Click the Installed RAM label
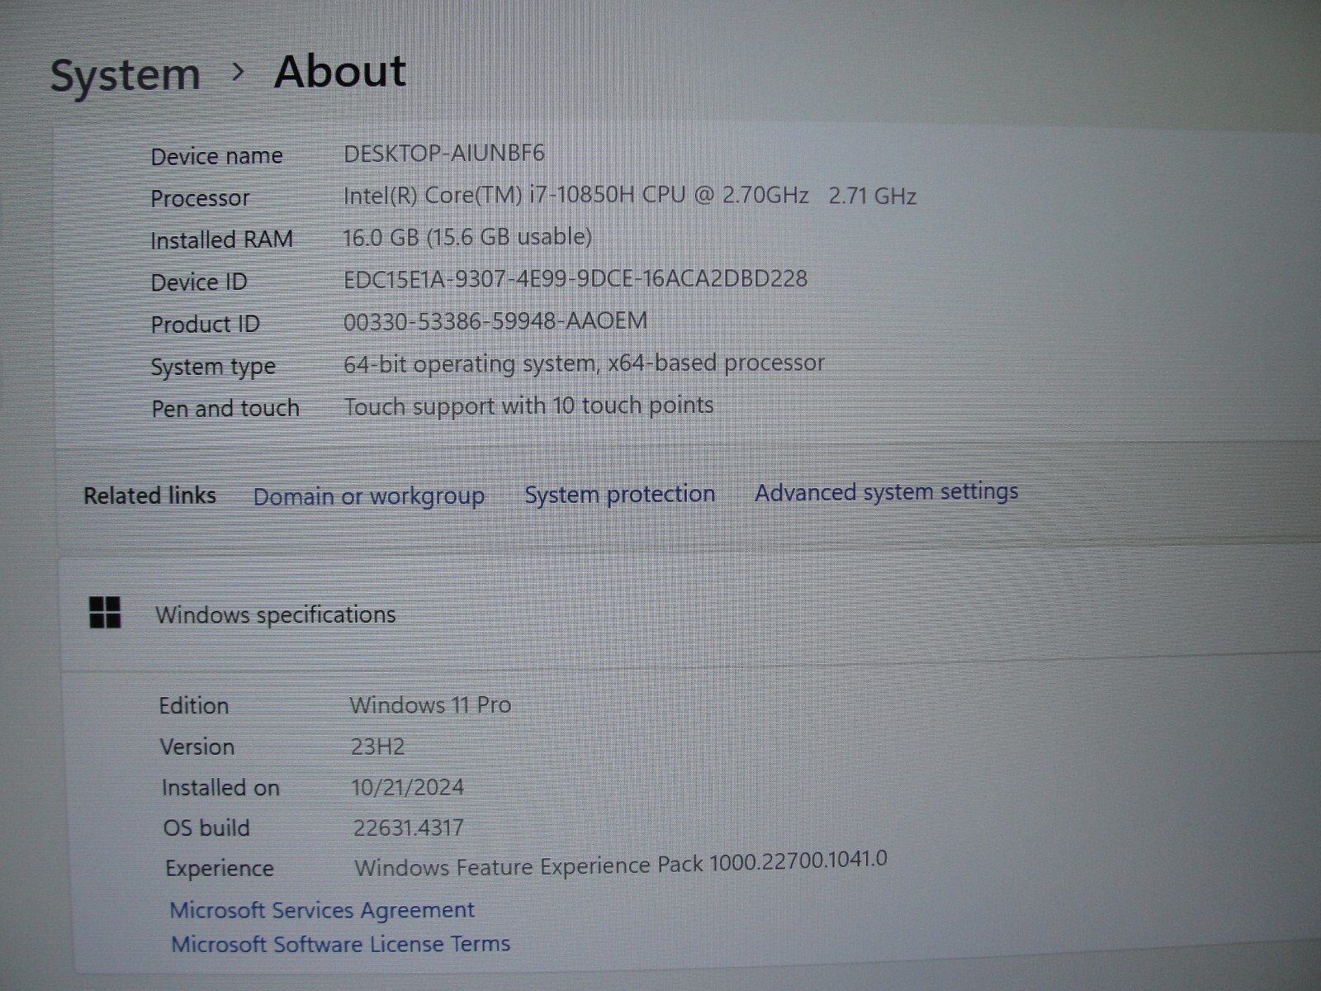 [x=221, y=240]
